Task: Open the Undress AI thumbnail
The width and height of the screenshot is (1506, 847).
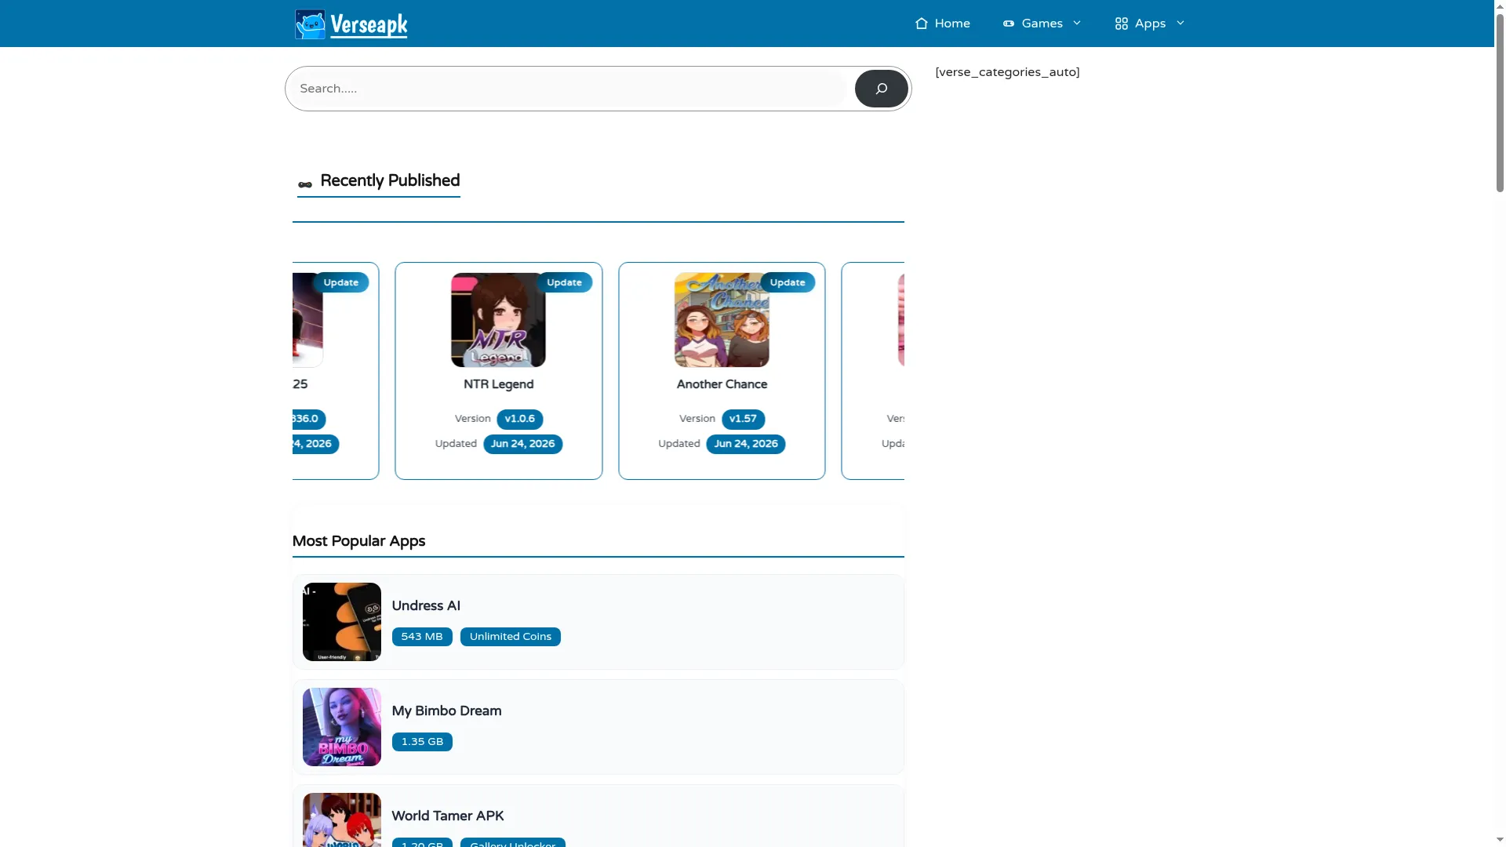Action: (x=342, y=622)
